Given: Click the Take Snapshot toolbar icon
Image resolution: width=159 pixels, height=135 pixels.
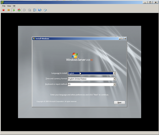Looking at the screenshot, I should (x=24, y=10).
